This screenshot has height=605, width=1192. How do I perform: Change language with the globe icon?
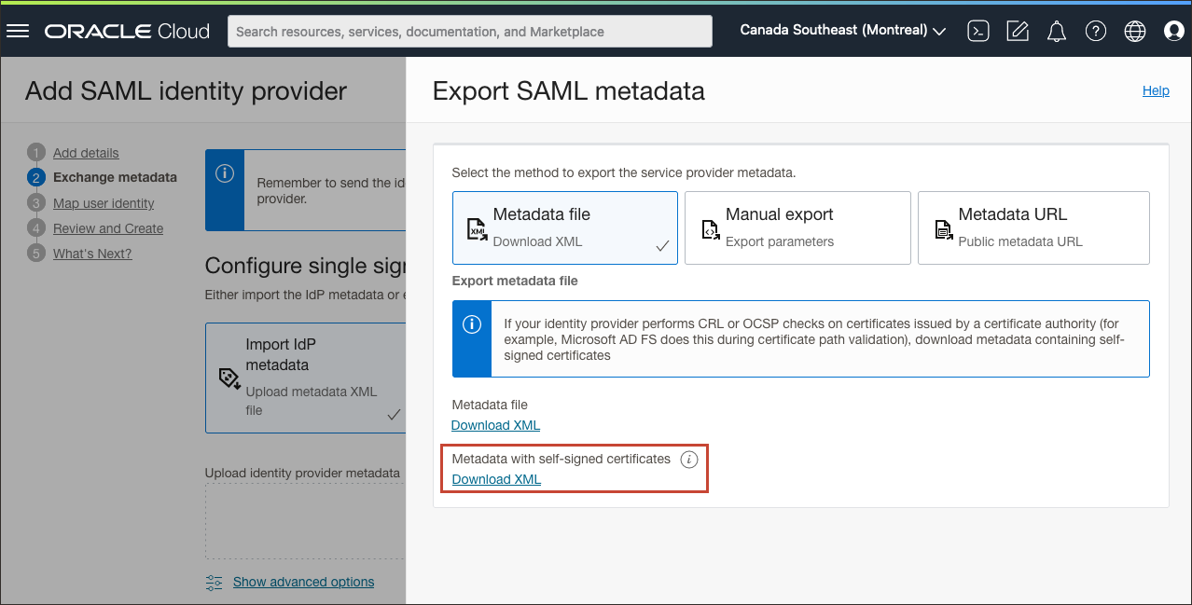1134,31
